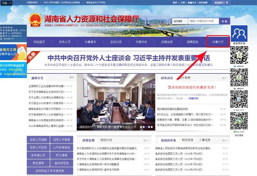Click 湖南省政府门户网站 top link

click(x=95, y=3)
